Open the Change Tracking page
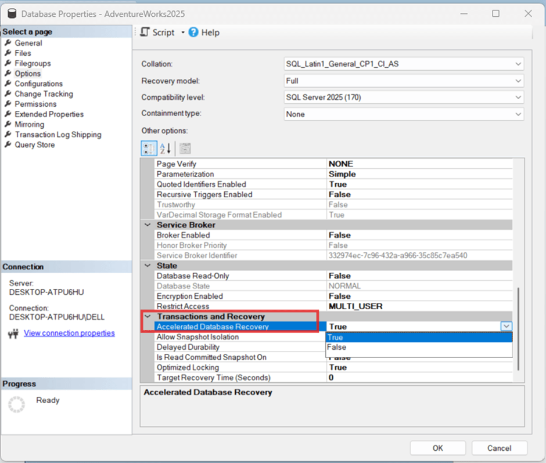Image resolution: width=546 pixels, height=463 pixels. (44, 94)
